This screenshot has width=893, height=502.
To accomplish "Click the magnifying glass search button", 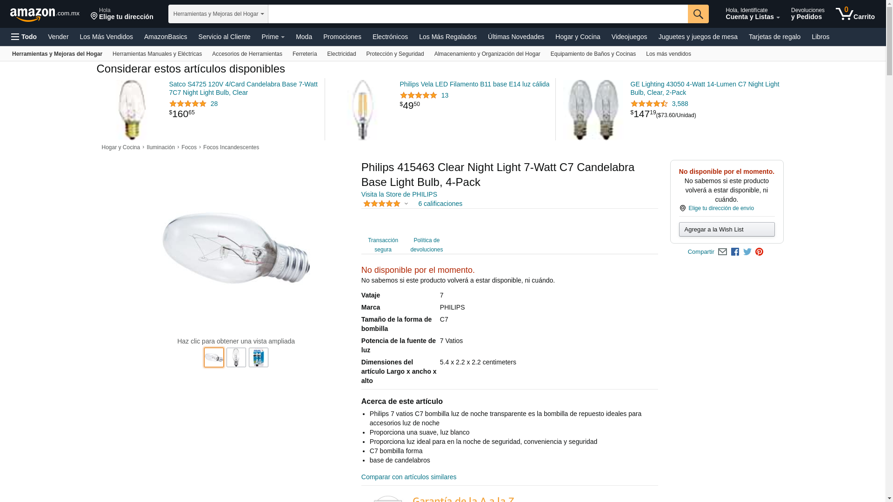I will (698, 14).
